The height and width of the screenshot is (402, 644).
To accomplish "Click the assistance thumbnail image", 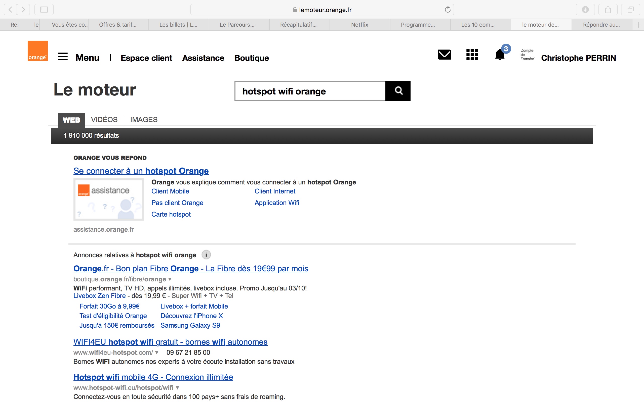I will click(x=109, y=199).
